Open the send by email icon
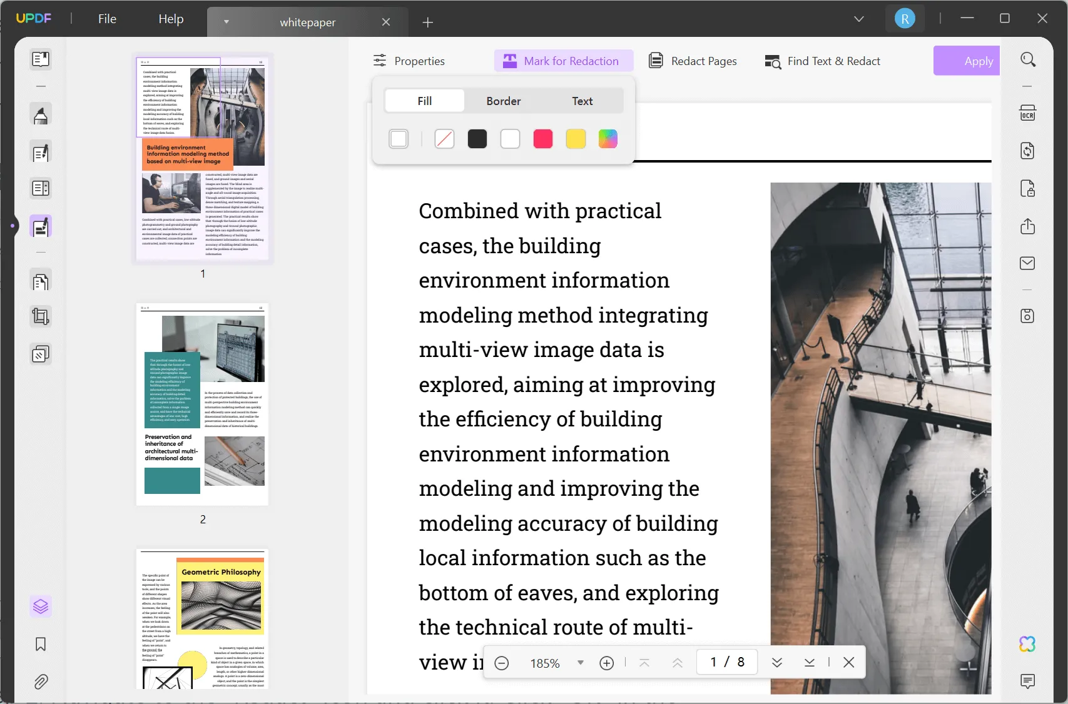Viewport: 1068px width, 704px height. pyautogui.click(x=1027, y=263)
